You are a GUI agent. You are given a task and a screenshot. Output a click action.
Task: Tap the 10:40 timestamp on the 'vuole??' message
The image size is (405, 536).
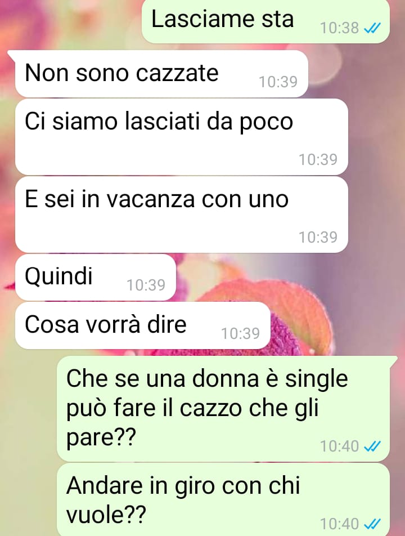339,524
